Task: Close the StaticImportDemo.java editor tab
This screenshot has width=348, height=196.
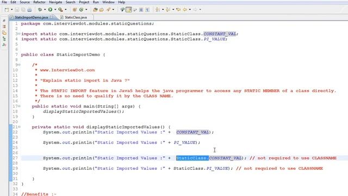Action: pyautogui.click(x=52, y=17)
